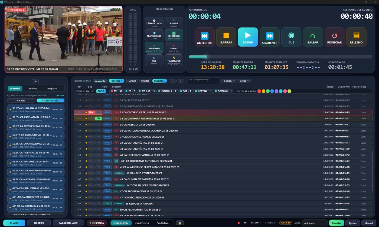Toggle the REPETIR repeat option
The image size is (379, 227).
click(174, 23)
